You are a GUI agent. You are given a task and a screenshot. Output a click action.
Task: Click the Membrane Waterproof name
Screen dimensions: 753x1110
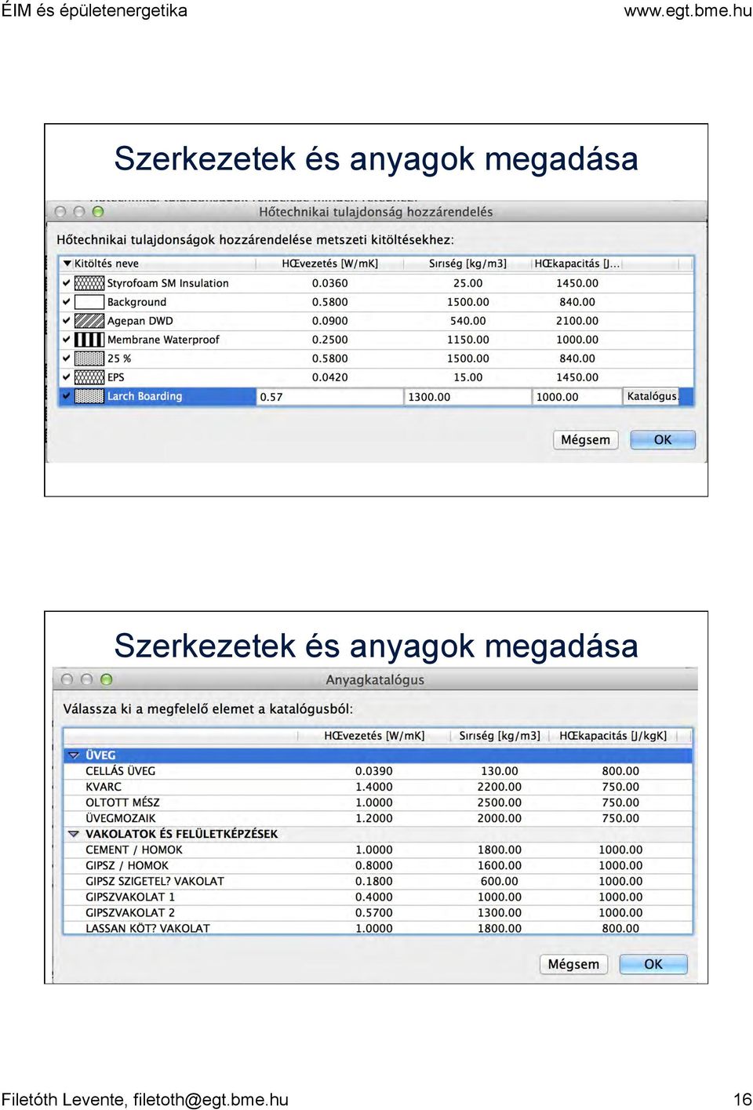click(x=163, y=340)
